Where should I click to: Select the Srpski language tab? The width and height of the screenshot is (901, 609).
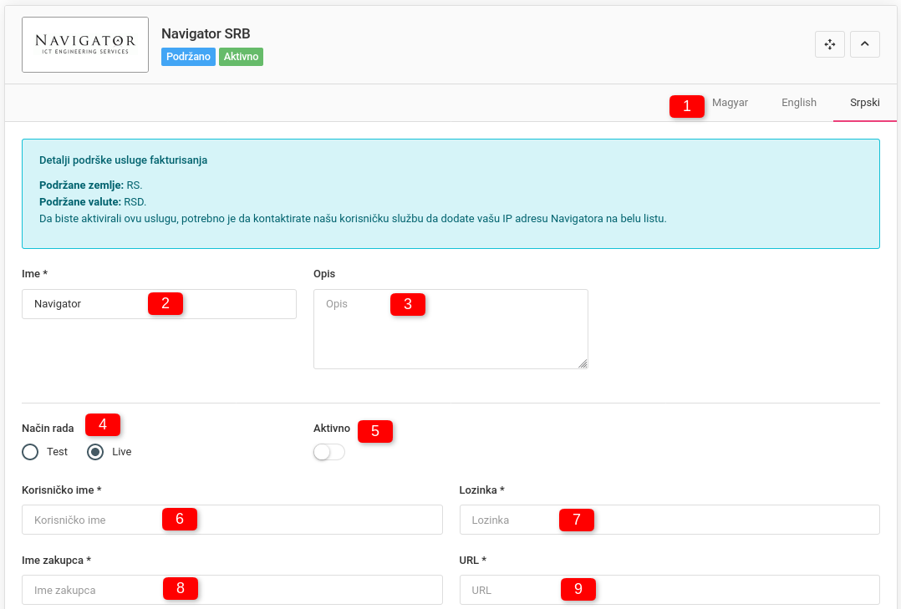[x=865, y=102]
